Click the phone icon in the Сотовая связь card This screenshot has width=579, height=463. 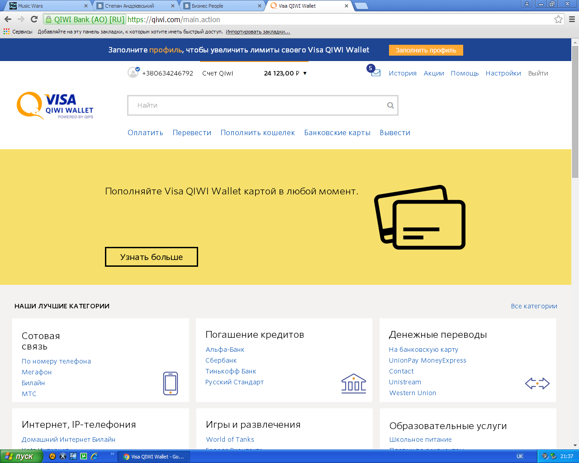click(x=171, y=383)
